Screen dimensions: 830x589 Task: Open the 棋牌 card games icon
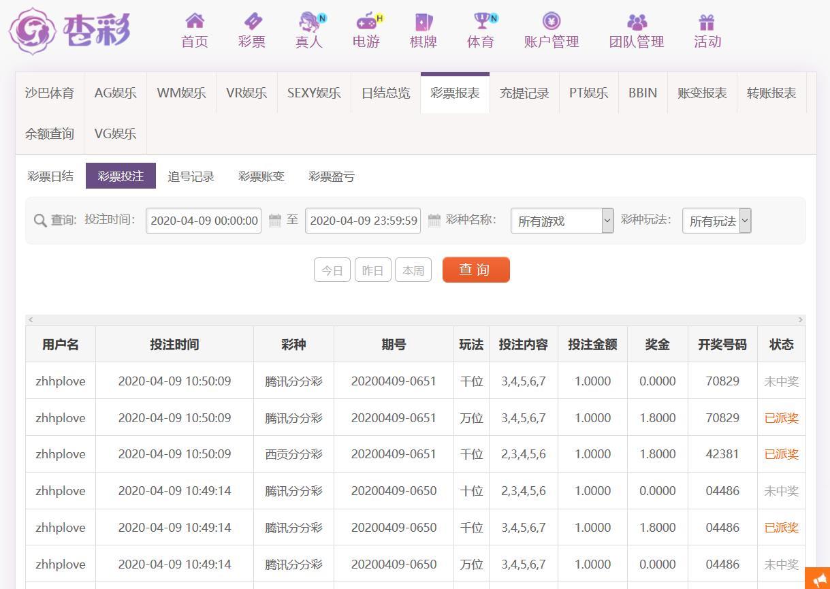(423, 22)
